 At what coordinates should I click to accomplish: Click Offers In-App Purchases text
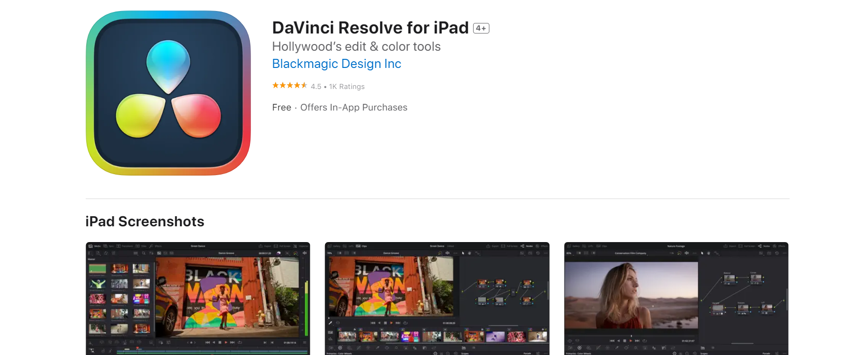pos(354,108)
